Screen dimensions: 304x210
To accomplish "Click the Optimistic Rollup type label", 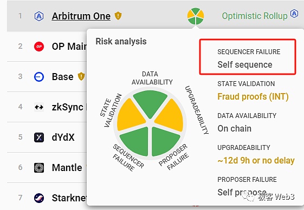I will [255, 16].
